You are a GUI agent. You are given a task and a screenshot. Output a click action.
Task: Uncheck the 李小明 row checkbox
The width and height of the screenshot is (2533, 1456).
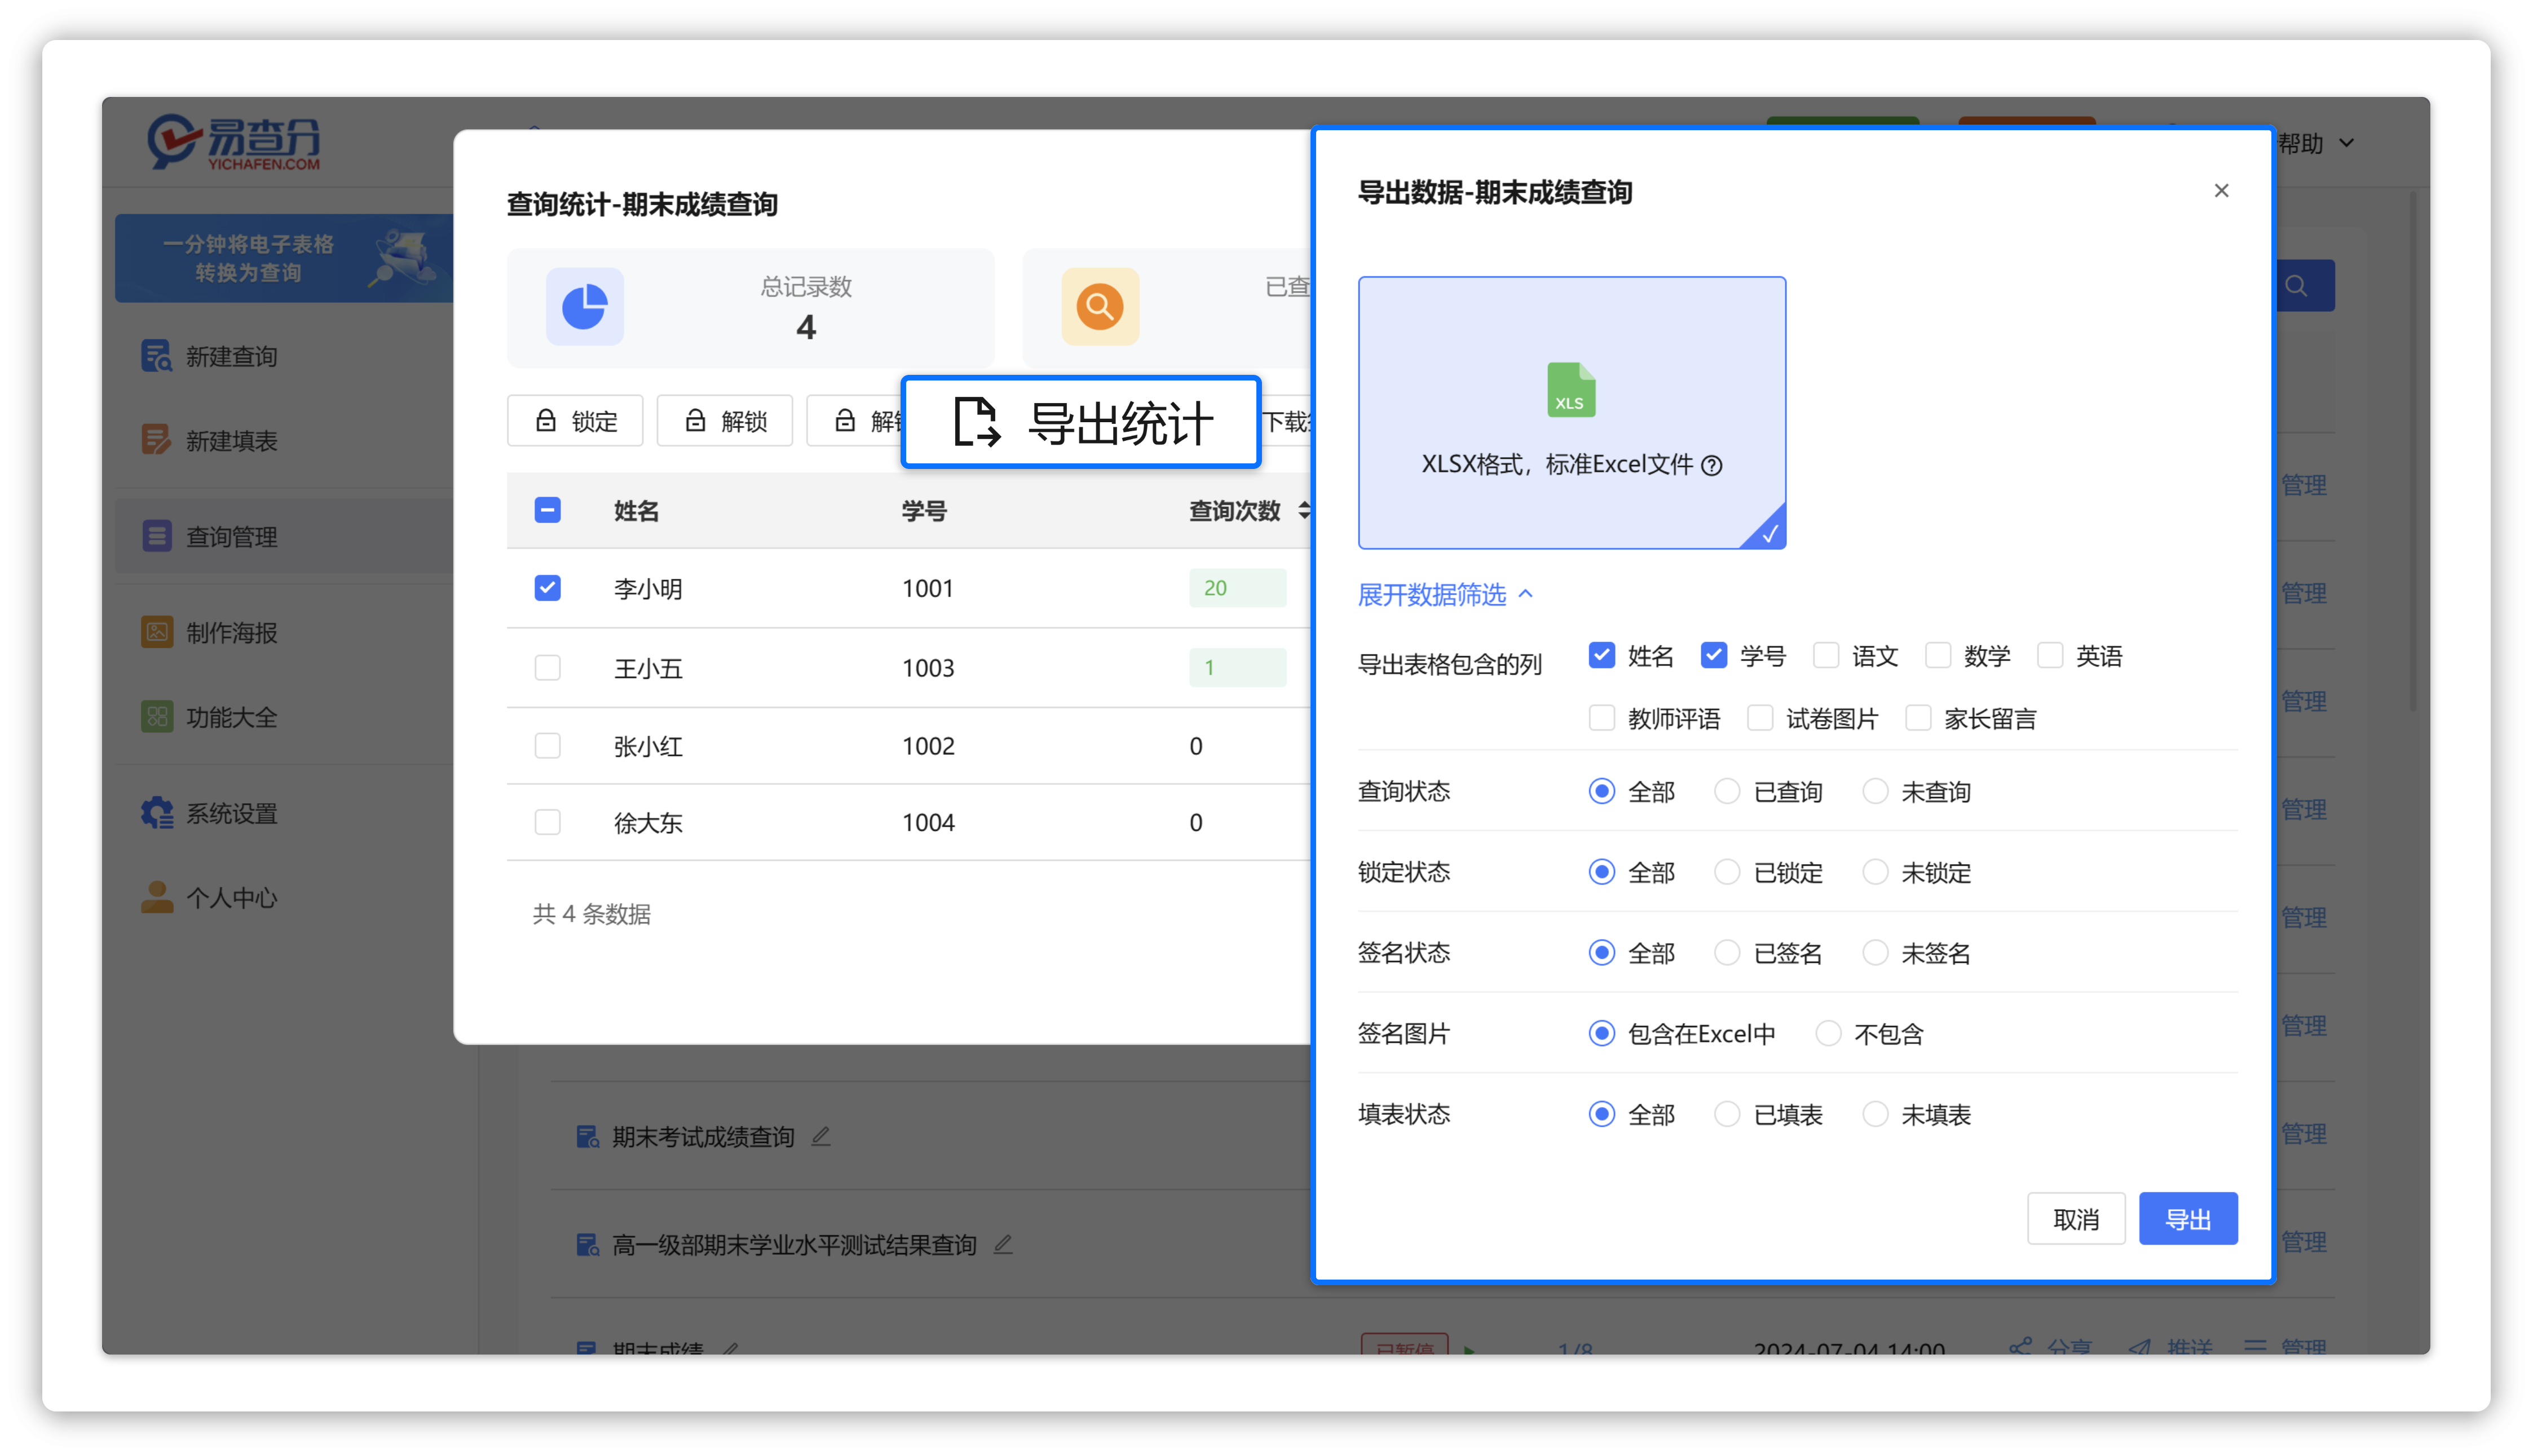[547, 588]
